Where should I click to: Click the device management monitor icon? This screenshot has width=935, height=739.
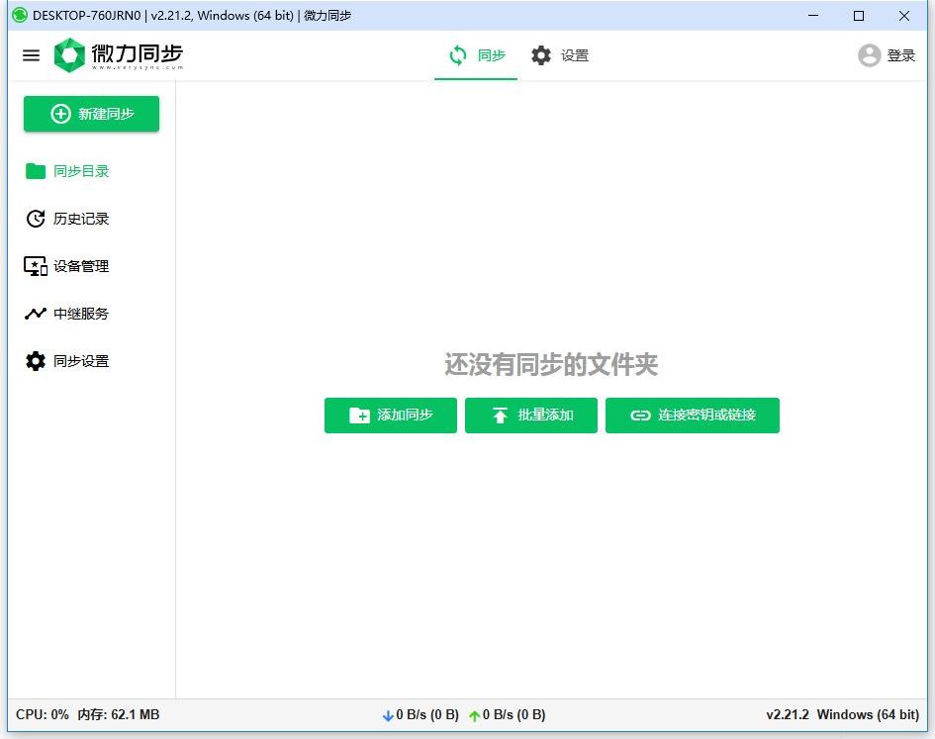tap(36, 266)
